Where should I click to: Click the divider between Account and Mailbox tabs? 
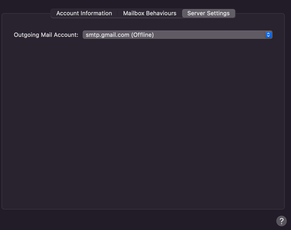[x=118, y=13]
